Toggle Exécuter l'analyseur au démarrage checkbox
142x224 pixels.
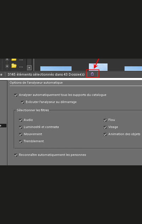[x=22, y=102]
